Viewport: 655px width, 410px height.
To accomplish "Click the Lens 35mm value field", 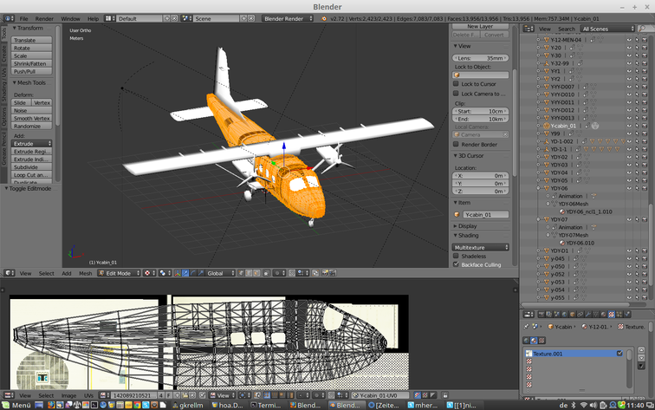I will tap(481, 58).
